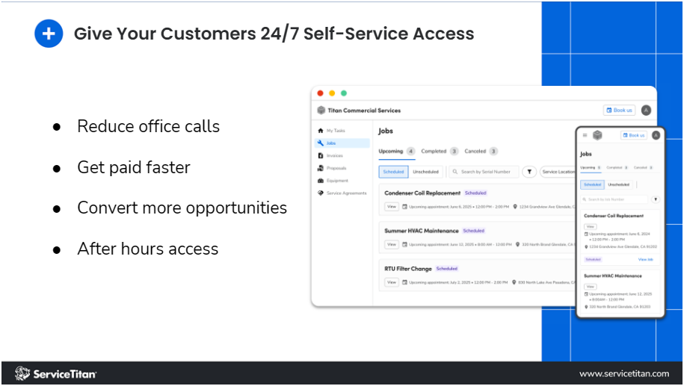Click calendar icon on desktop Summer HVAC Maintenance card

click(404, 244)
